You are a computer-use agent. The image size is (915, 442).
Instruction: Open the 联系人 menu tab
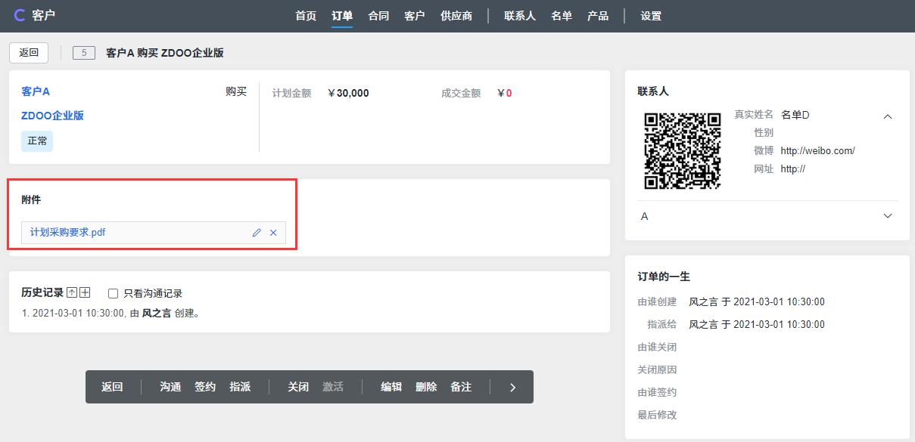coord(520,16)
